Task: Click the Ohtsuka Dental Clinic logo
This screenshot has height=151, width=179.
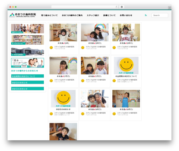Action: pyautogui.click(x=23, y=15)
